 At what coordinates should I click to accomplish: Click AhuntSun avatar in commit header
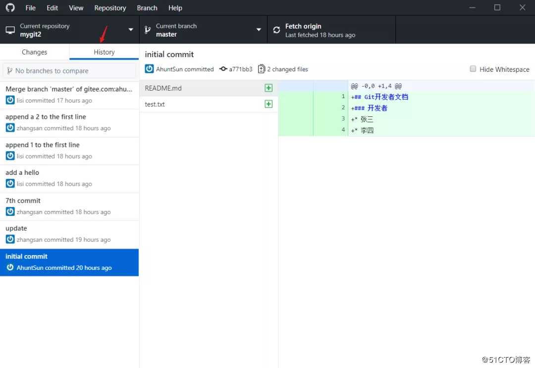pos(149,69)
